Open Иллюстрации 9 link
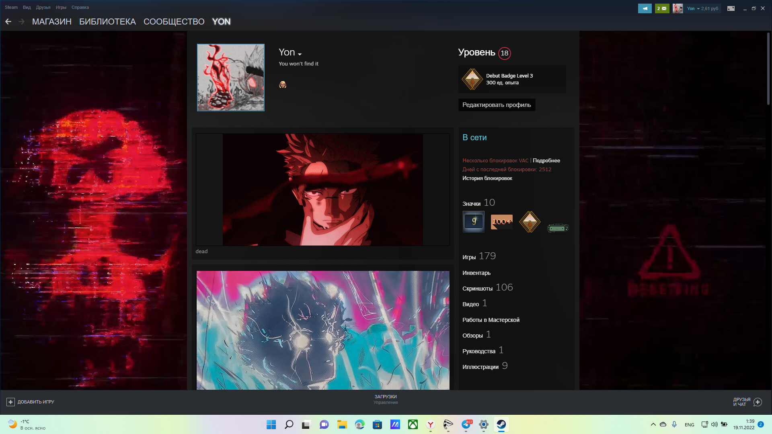Viewport: 772px width, 434px height. (x=485, y=366)
